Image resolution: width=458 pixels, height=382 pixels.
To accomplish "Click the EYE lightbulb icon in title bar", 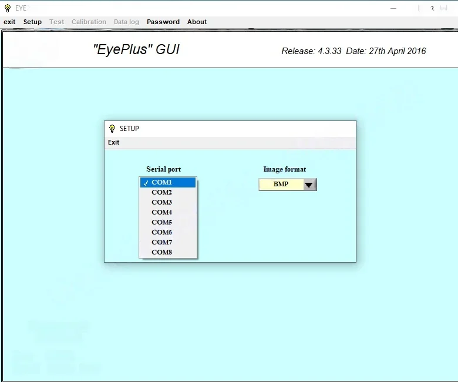I will (8, 8).
